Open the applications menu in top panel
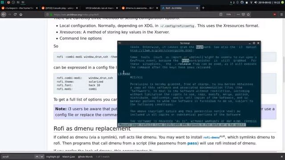The height and width of the screenshot is (160, 285). coord(2,2)
